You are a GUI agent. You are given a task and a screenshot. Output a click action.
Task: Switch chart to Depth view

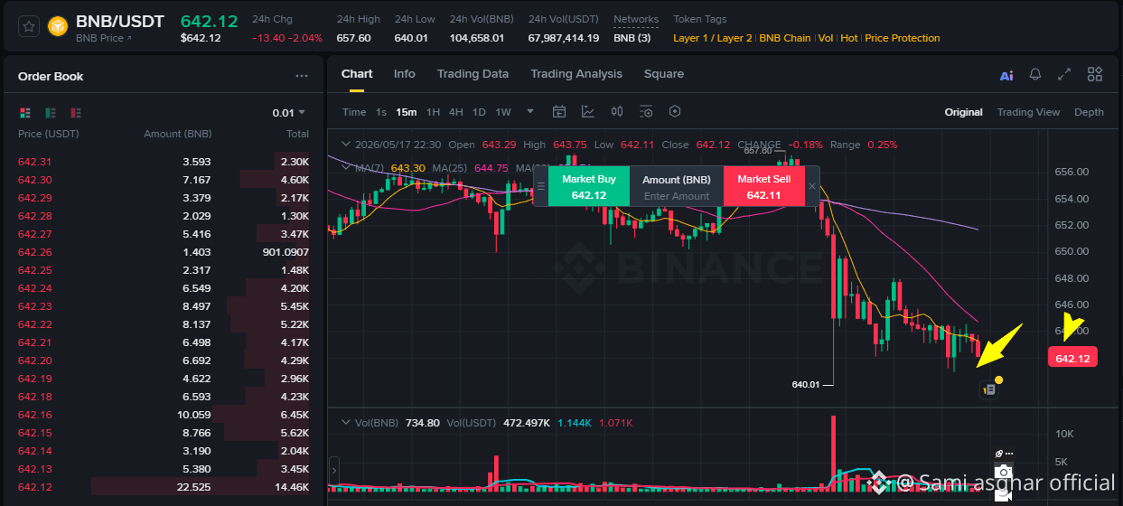(x=1089, y=112)
